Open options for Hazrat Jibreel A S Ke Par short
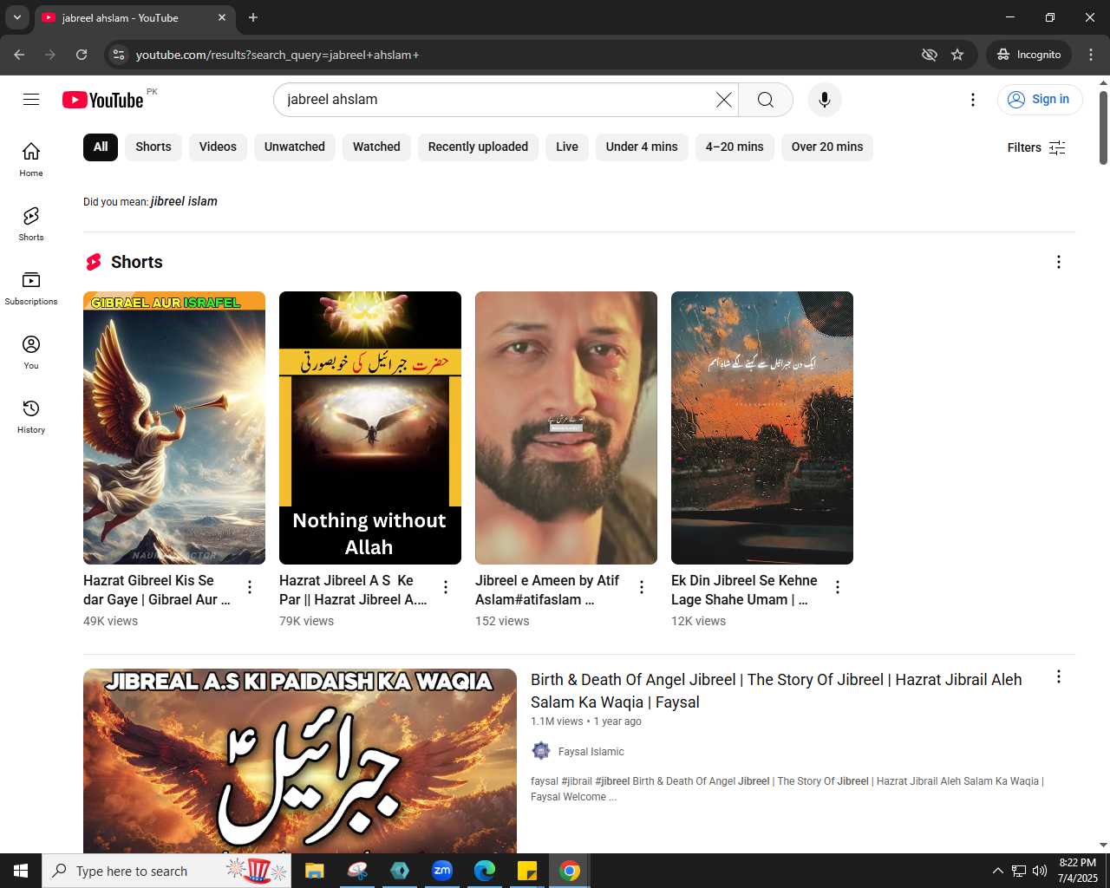The image size is (1110, 888). click(446, 587)
